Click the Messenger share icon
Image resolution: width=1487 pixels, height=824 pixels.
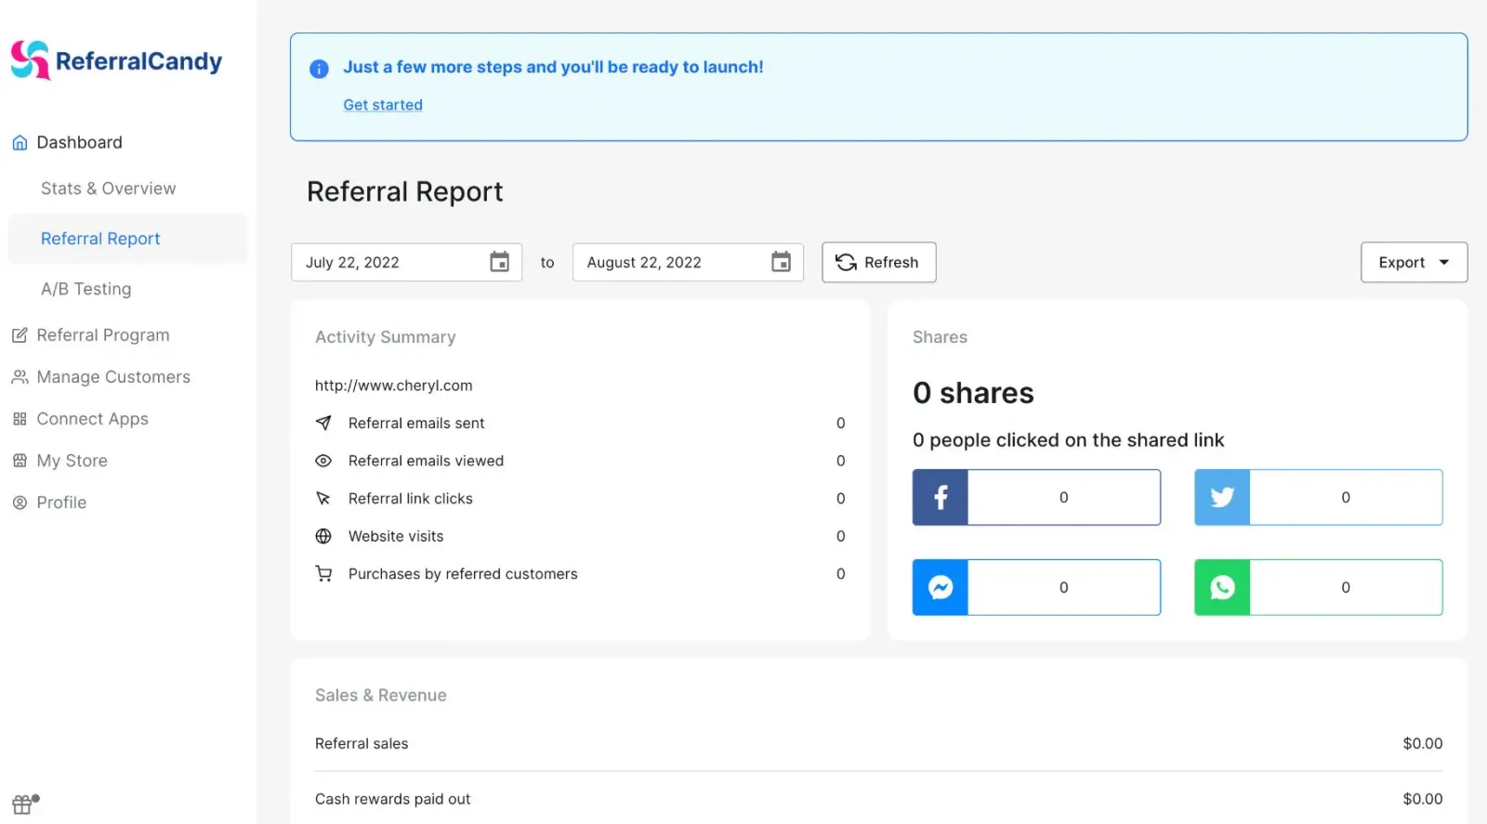941,587
